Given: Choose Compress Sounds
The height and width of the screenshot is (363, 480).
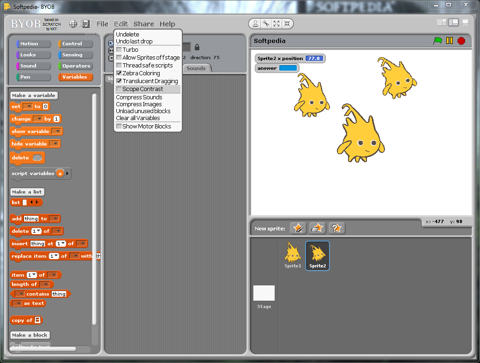Looking at the screenshot, I should click(x=139, y=97).
